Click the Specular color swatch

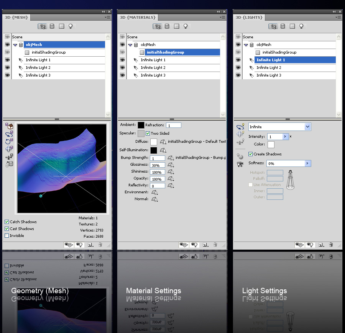tap(141, 134)
